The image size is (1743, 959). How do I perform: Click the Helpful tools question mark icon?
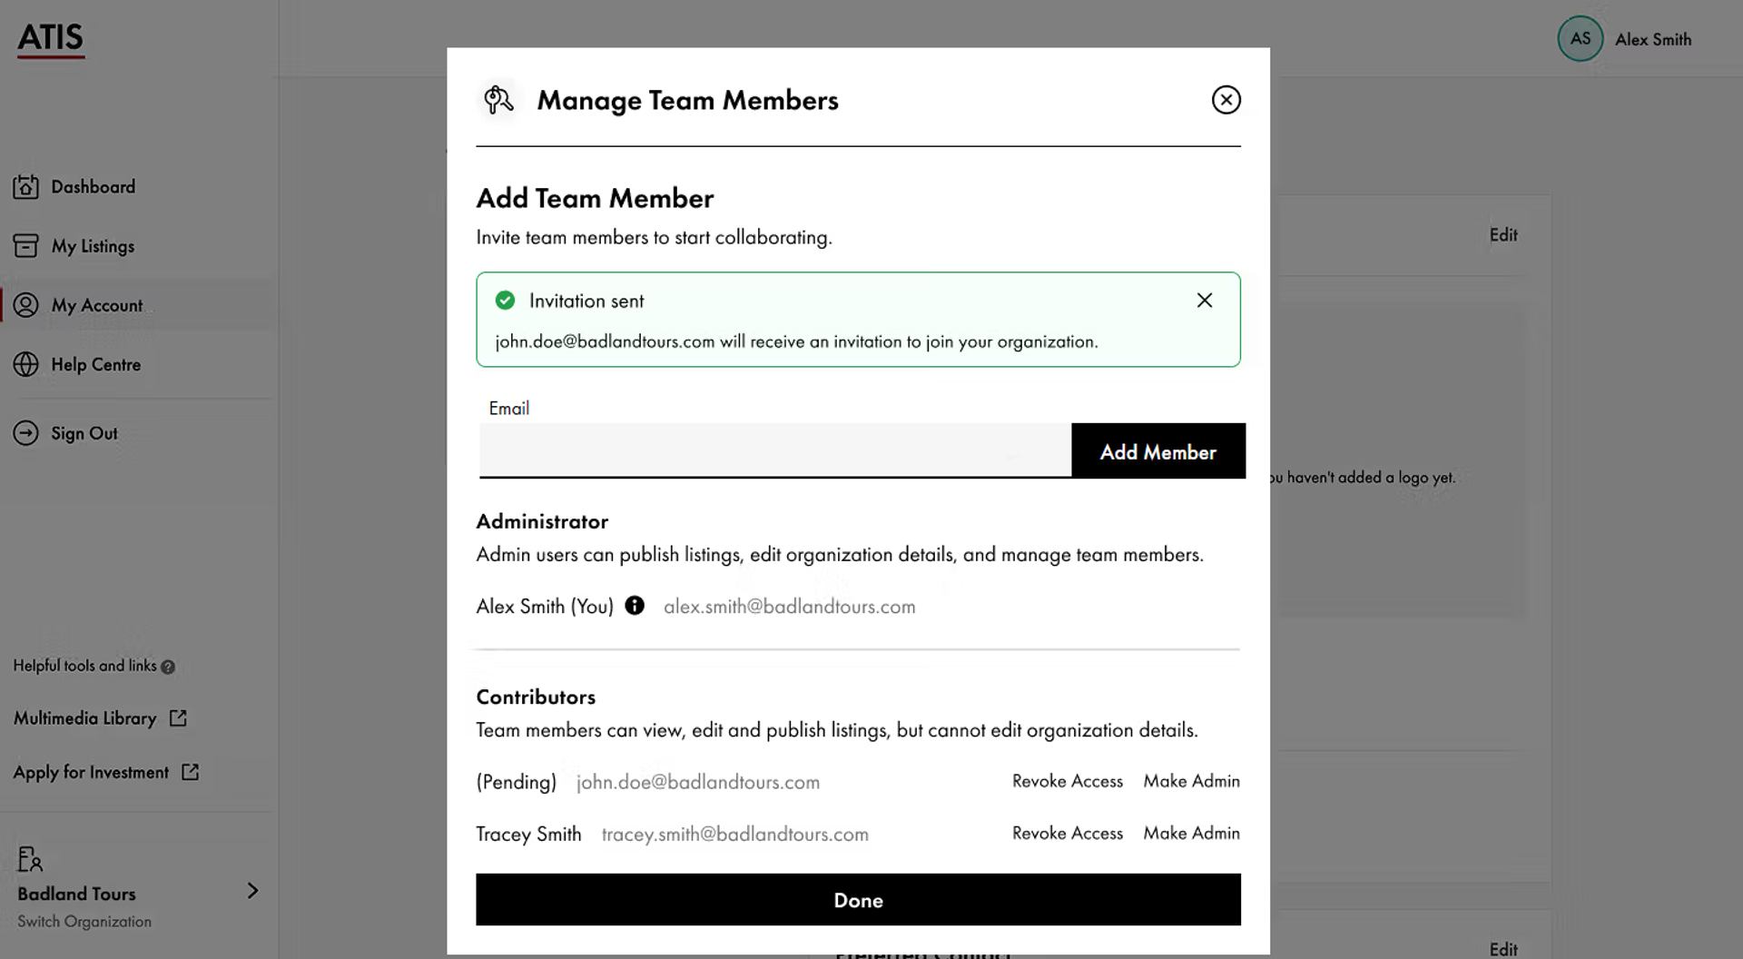coord(168,667)
